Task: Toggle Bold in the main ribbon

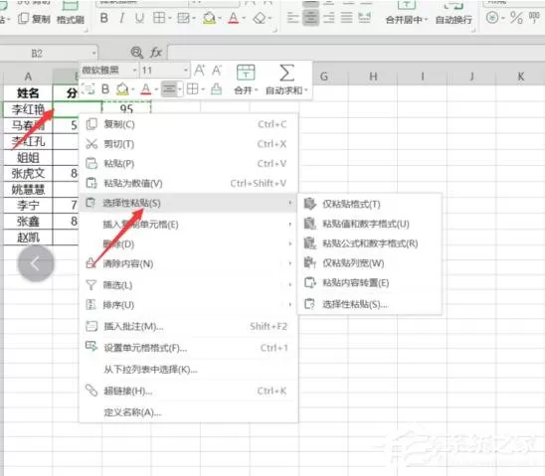Action: click(103, 18)
